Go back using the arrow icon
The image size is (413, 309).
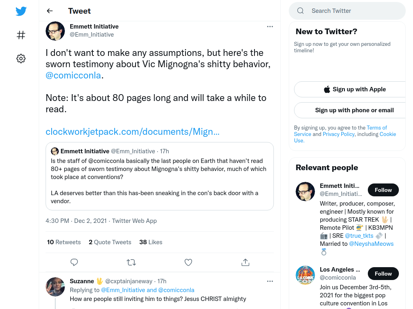(50, 11)
